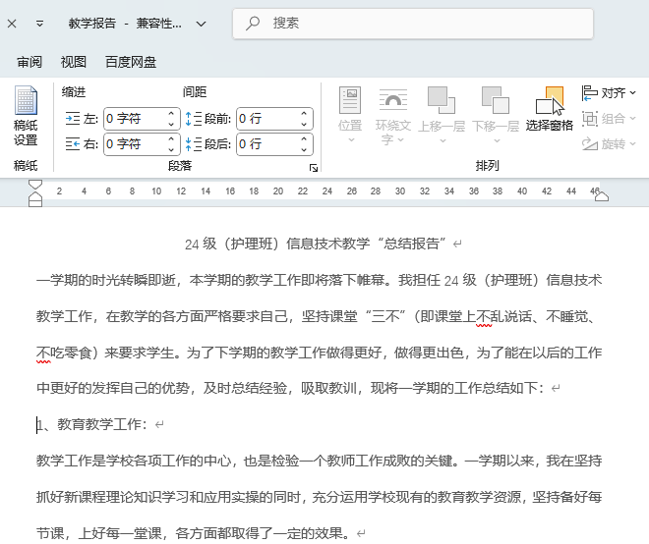
Task: Expand the 组合 dropdown chevron
Action: pyautogui.click(x=632, y=119)
